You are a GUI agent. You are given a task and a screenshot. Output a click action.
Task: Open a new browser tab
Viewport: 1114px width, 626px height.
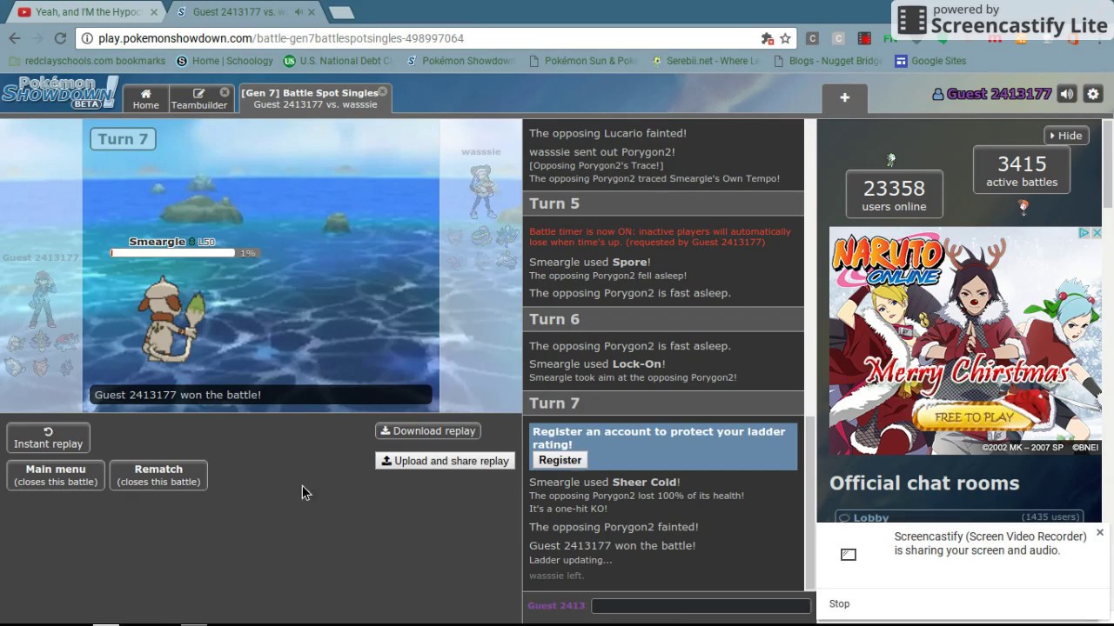[341, 12]
